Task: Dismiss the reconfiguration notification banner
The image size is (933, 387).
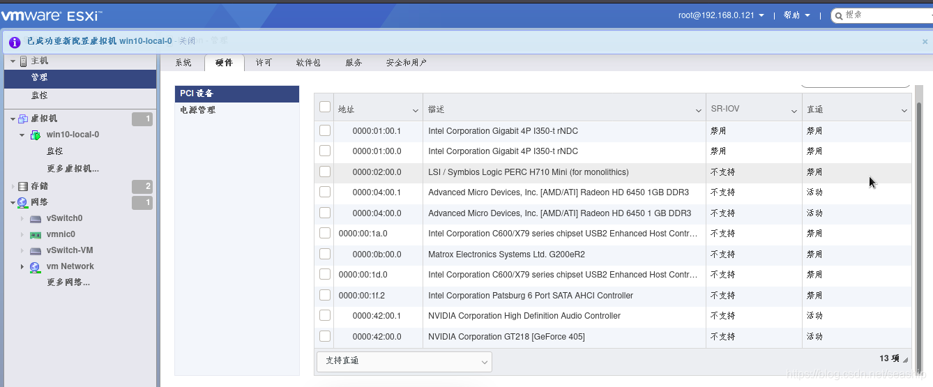Action: coord(925,42)
